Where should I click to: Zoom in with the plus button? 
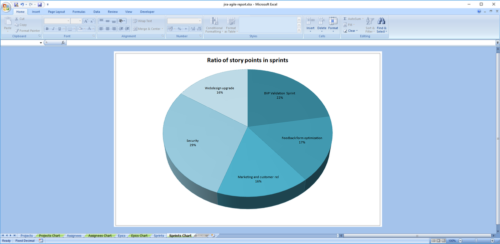[492, 241]
